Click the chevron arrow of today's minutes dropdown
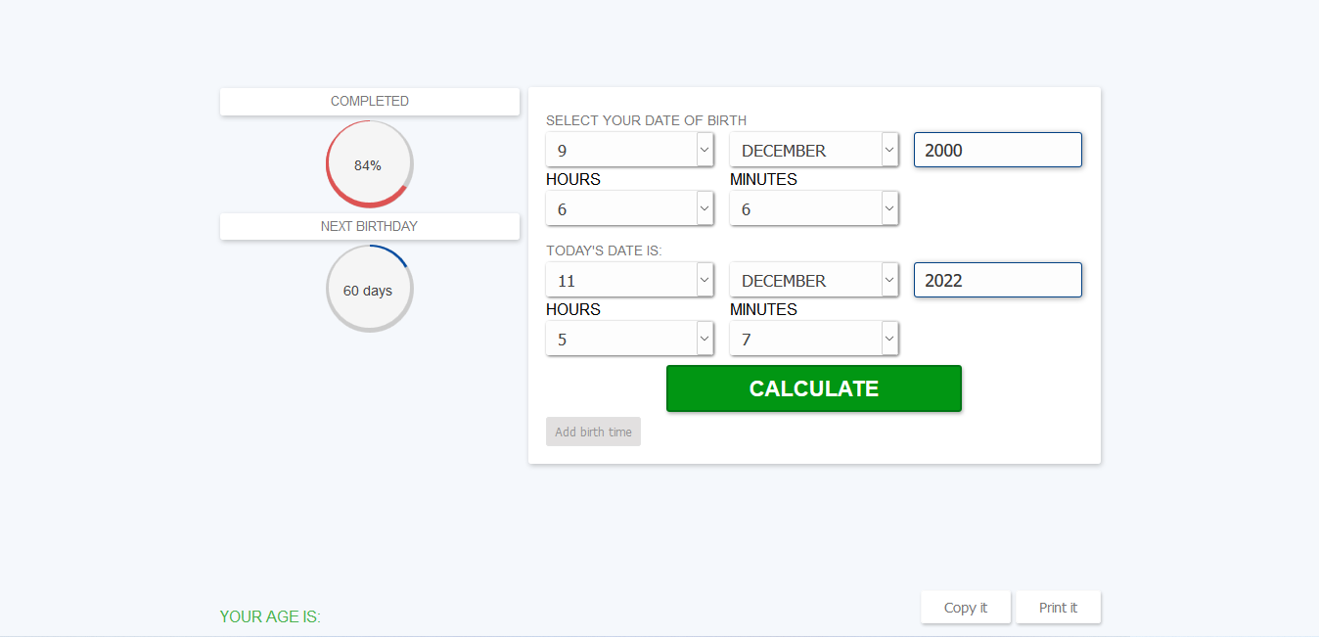Screen dimensions: 1319x637 [888, 339]
